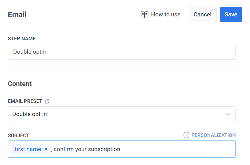Click the Content section heading

(x=20, y=84)
